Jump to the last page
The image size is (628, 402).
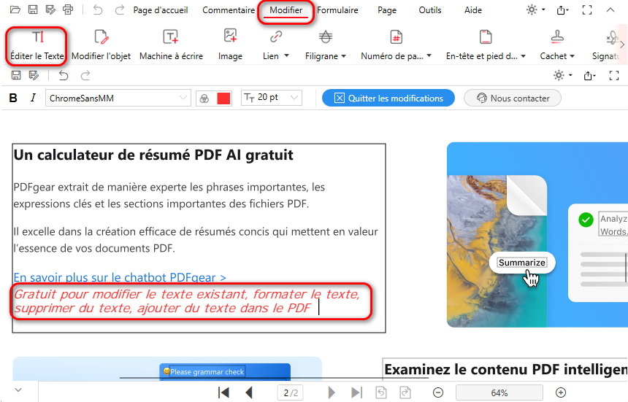pyautogui.click(x=356, y=393)
